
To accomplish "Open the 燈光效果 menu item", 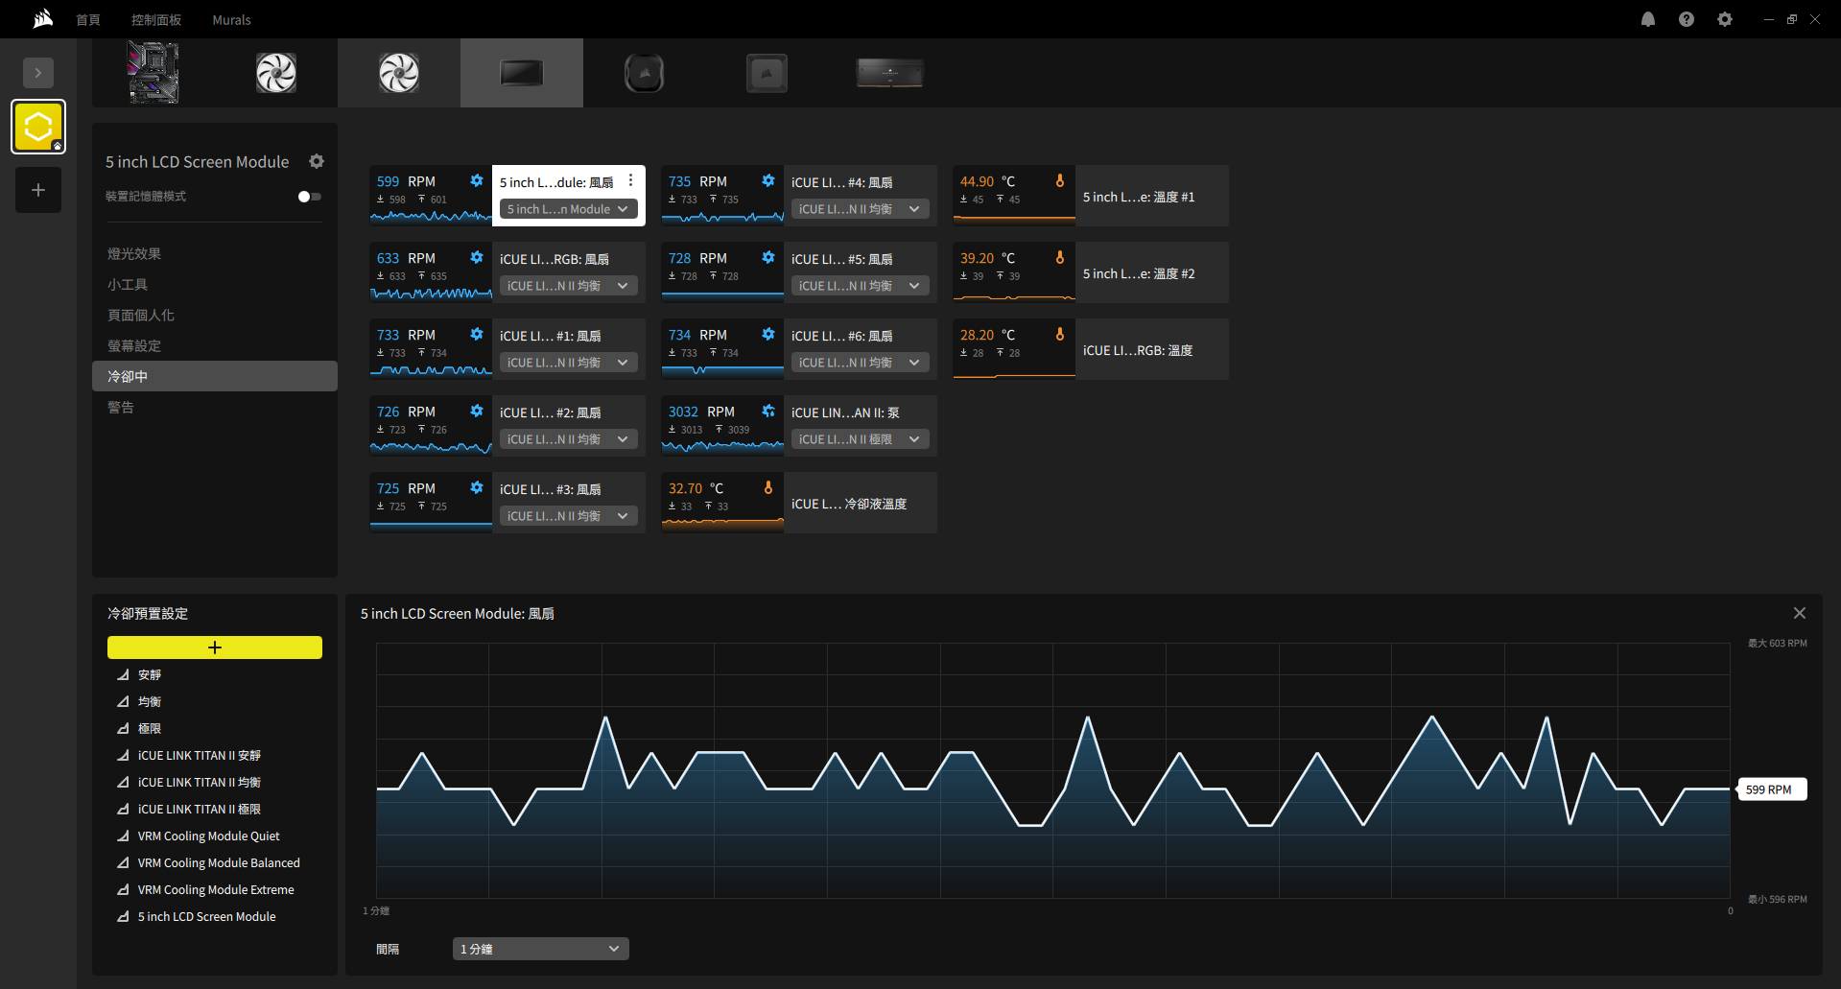I will (x=134, y=253).
